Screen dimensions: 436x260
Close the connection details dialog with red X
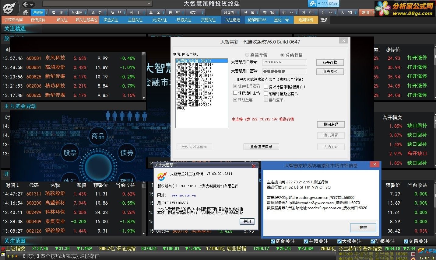(375, 164)
